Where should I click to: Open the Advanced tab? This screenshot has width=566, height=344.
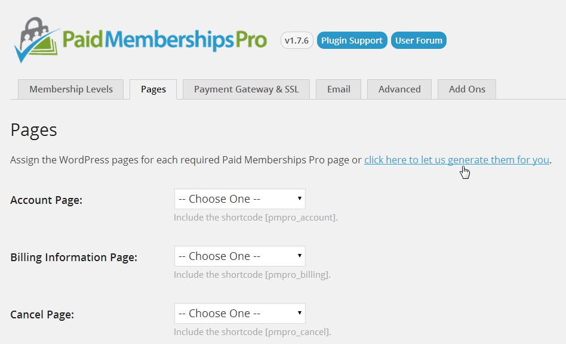[x=399, y=89]
